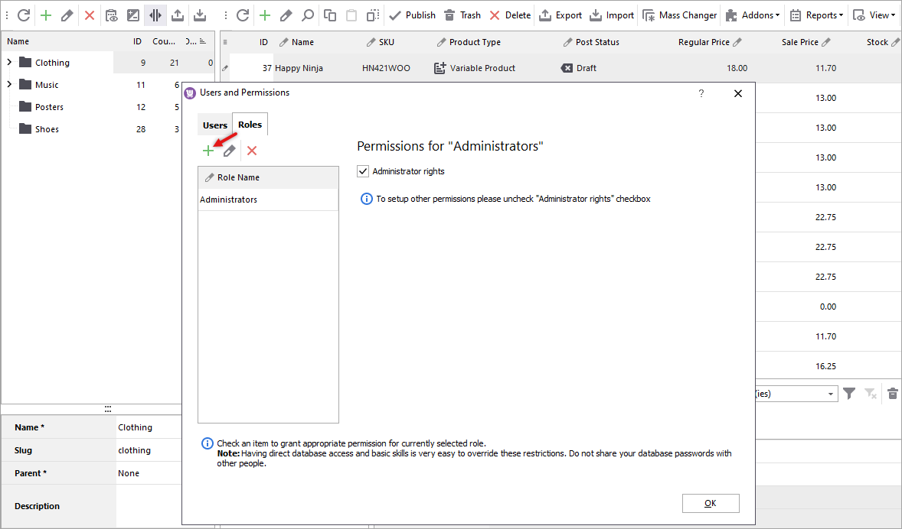Click the search products magnifier icon
Image resolution: width=902 pixels, height=529 pixels.
(x=307, y=15)
